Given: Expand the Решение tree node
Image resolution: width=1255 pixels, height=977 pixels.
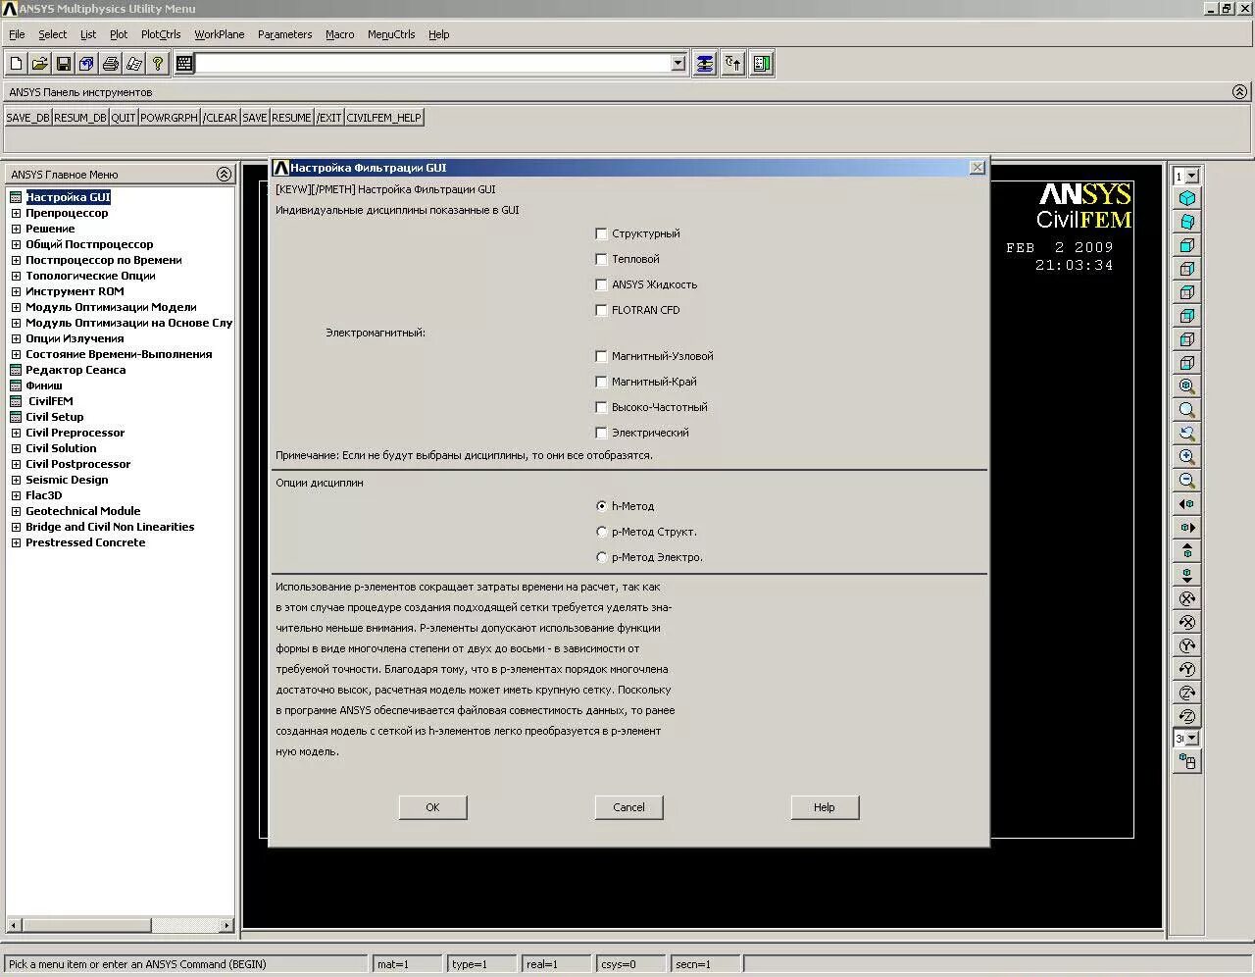Looking at the screenshot, I should [16, 229].
